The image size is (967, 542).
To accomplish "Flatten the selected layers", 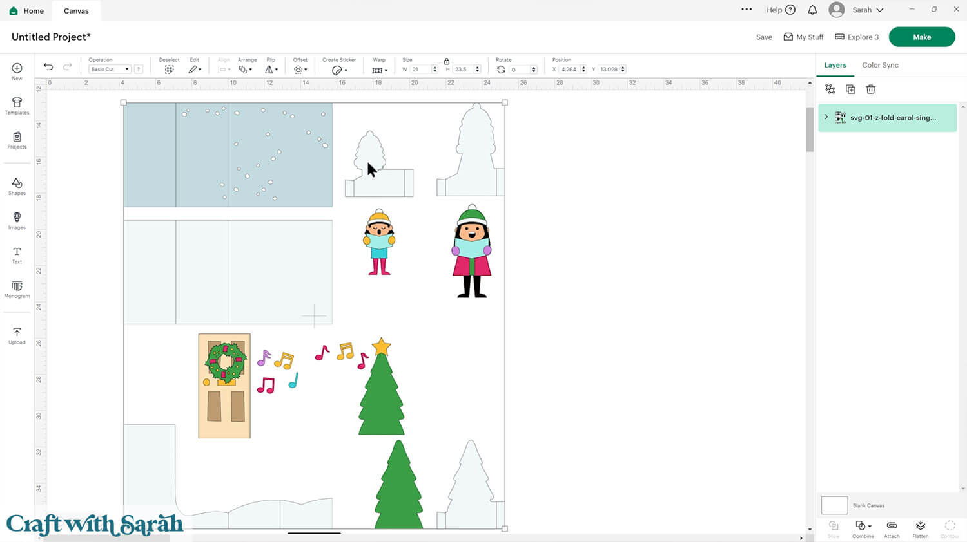I will coord(921,528).
